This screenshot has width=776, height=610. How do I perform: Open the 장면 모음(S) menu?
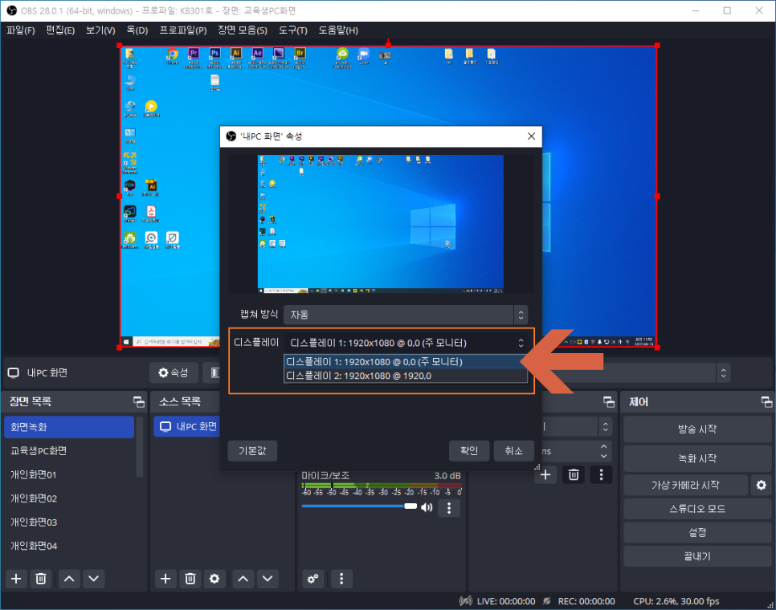[243, 31]
